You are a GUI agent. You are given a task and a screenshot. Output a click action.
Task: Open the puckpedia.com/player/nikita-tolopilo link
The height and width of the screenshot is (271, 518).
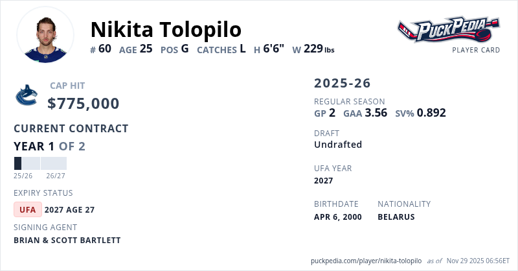click(366, 260)
